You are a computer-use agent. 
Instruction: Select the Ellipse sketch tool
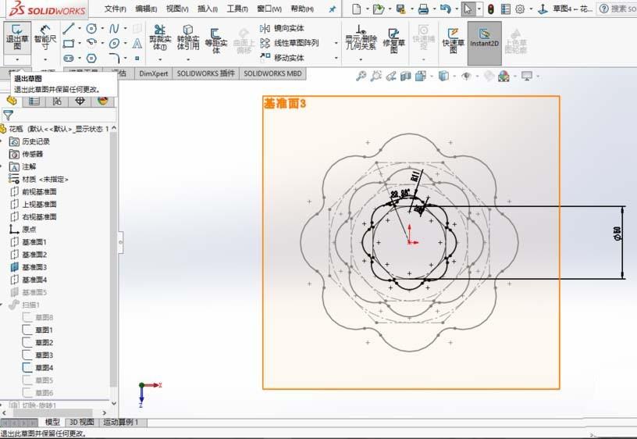pos(114,43)
